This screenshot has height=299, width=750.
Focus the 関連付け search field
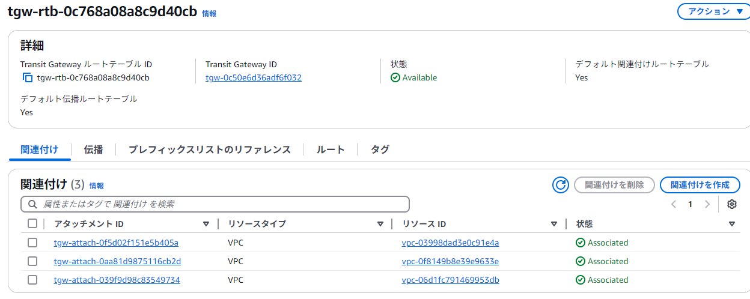point(215,204)
